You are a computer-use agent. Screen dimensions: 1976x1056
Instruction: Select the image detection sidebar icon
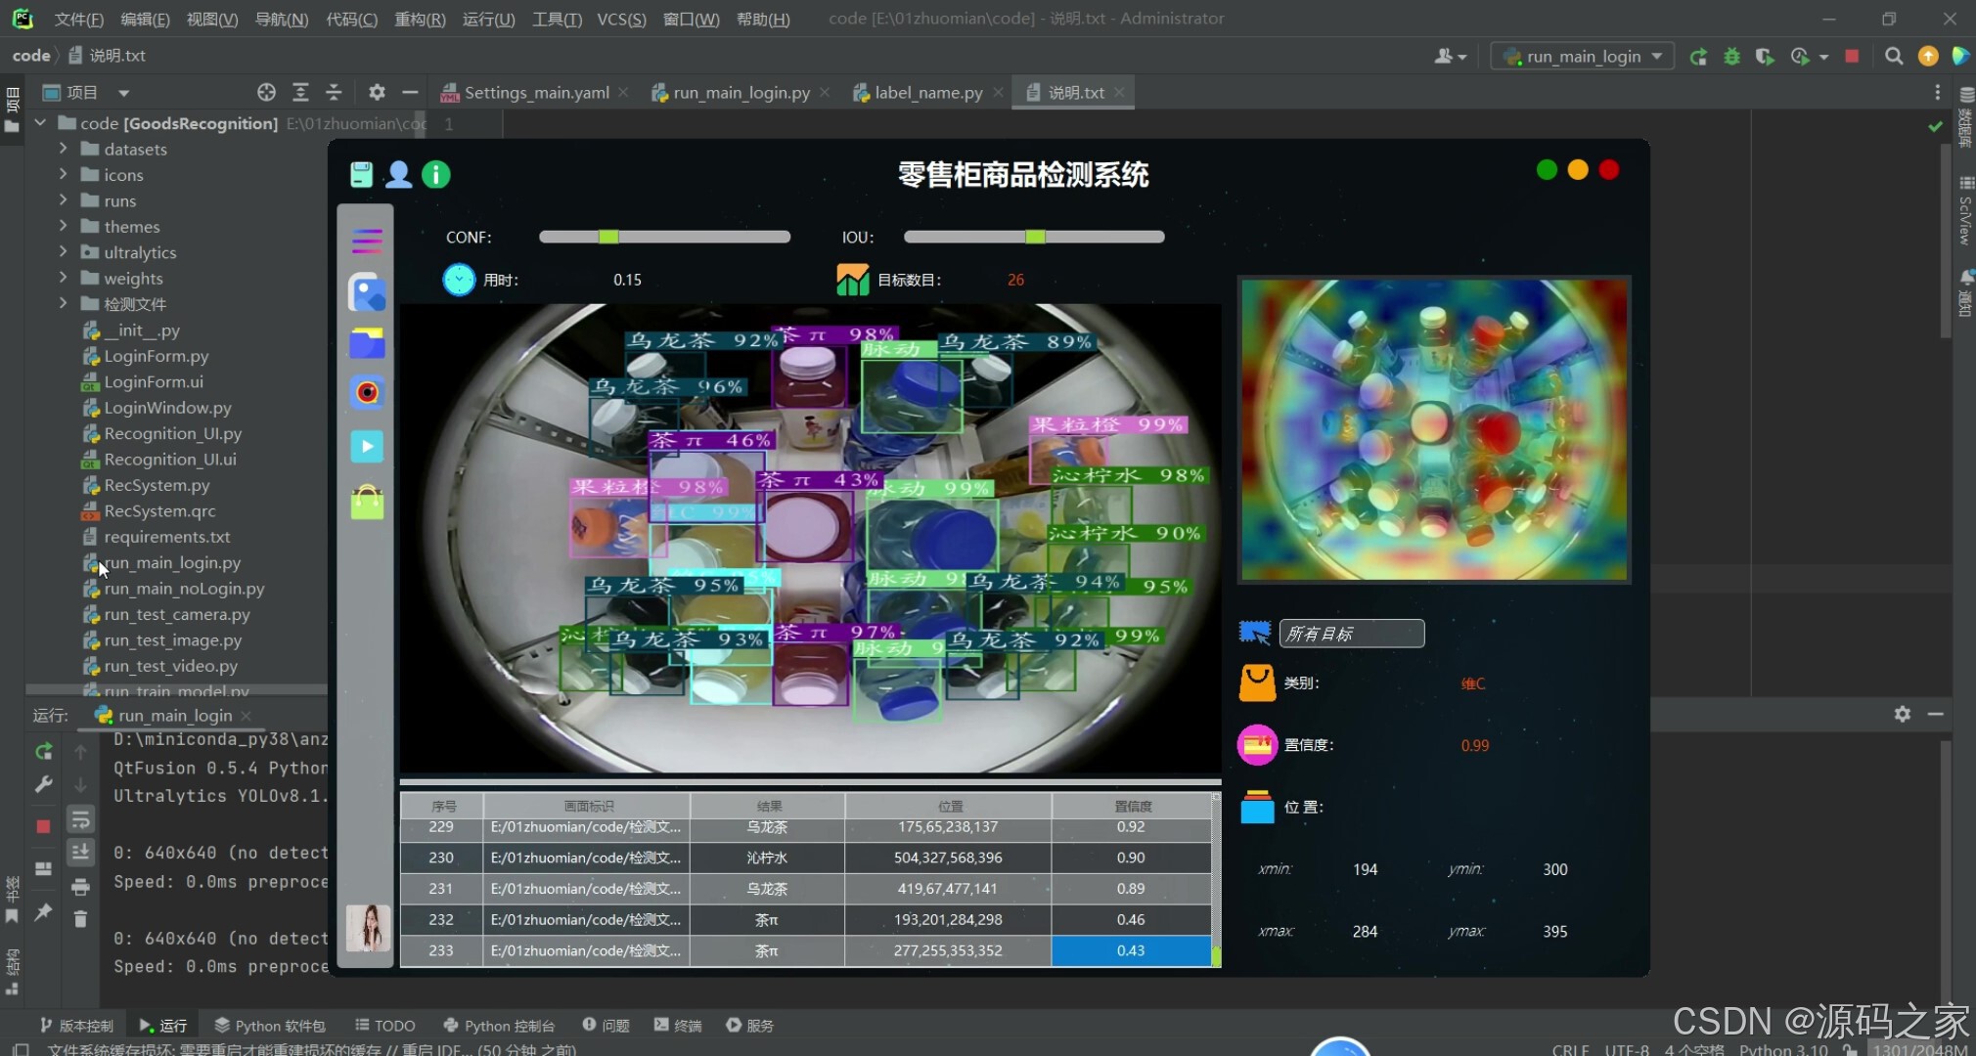click(x=367, y=293)
